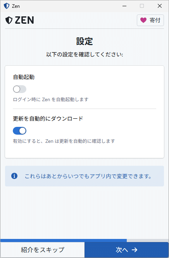Click the 更新を自動的にダウンロード heading

[x=48, y=118]
